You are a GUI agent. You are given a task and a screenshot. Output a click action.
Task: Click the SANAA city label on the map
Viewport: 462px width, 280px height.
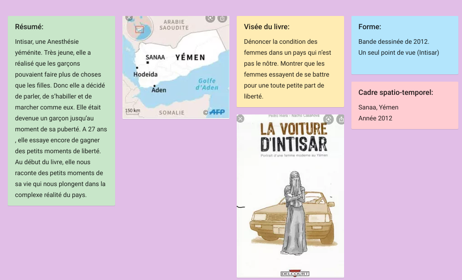[x=155, y=57]
